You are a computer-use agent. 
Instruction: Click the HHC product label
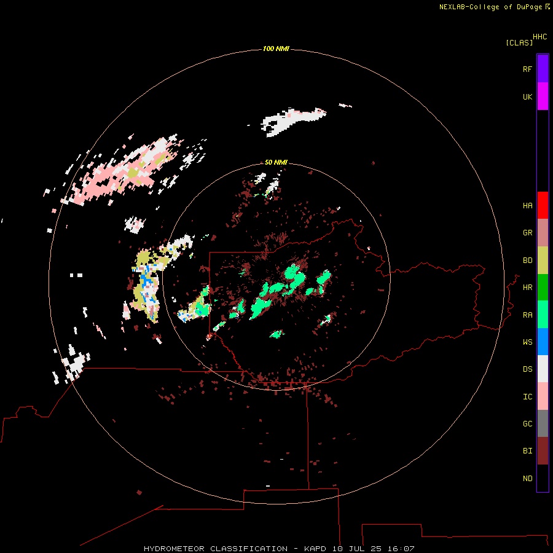[539, 37]
